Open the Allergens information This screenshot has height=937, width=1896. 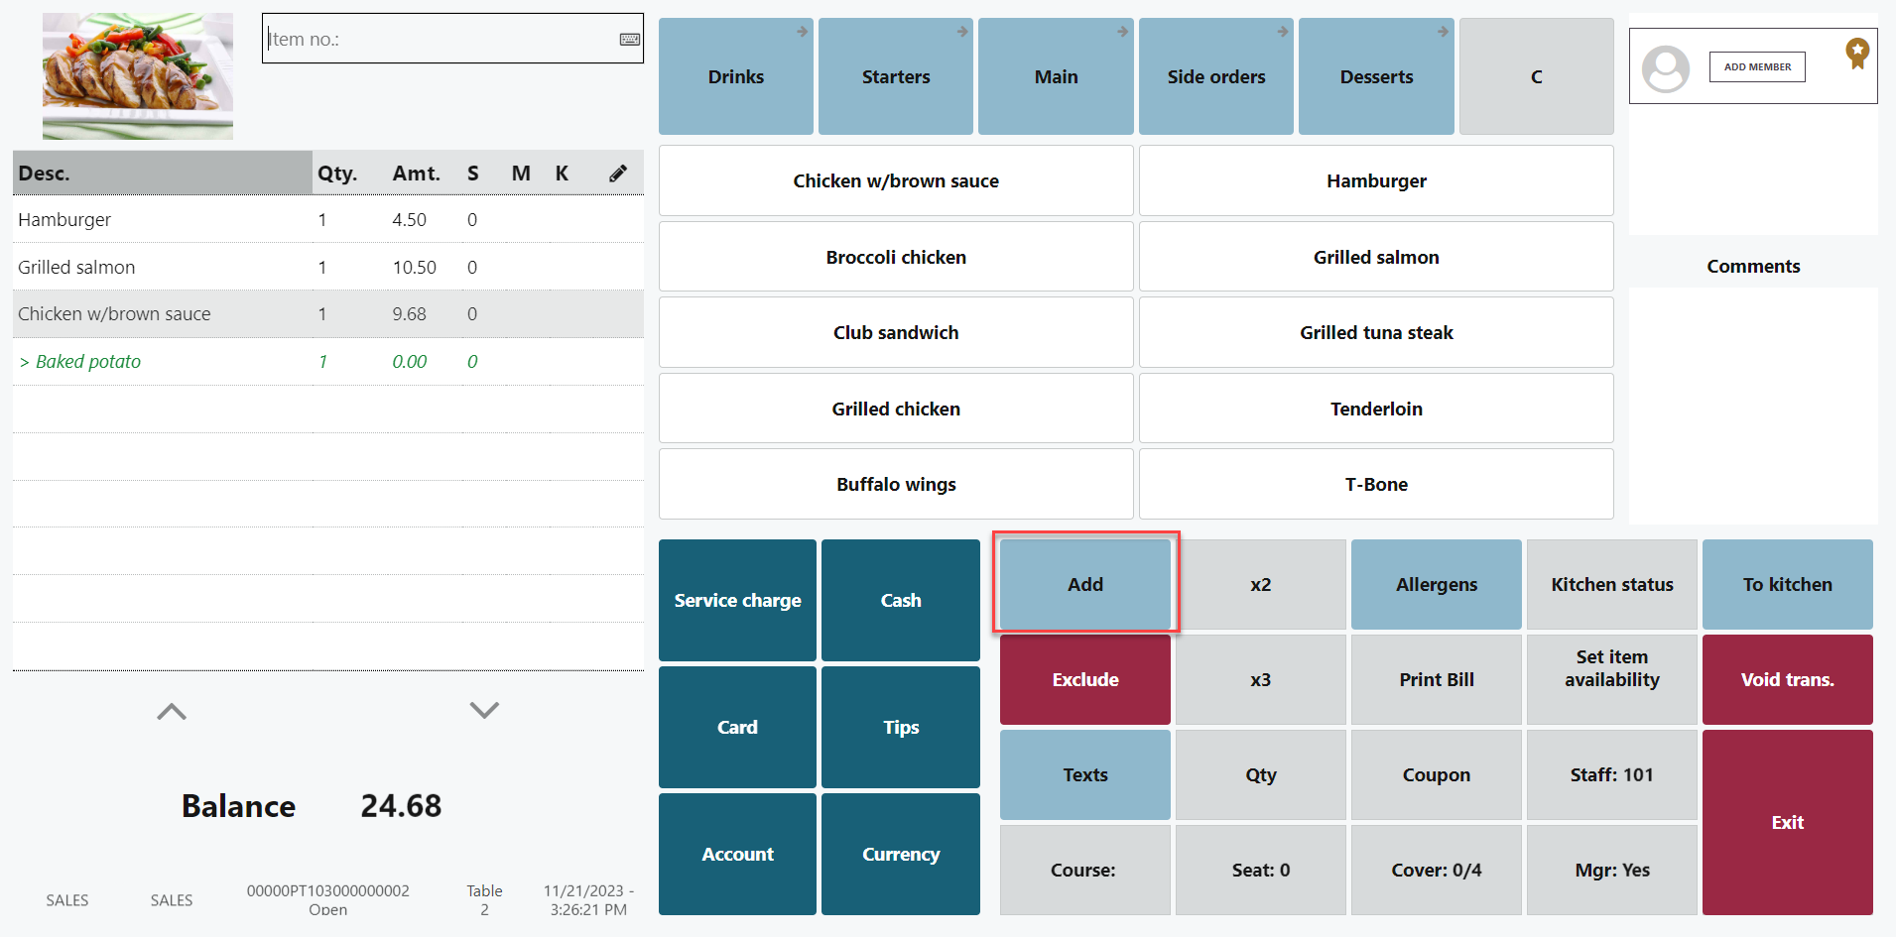tap(1436, 585)
